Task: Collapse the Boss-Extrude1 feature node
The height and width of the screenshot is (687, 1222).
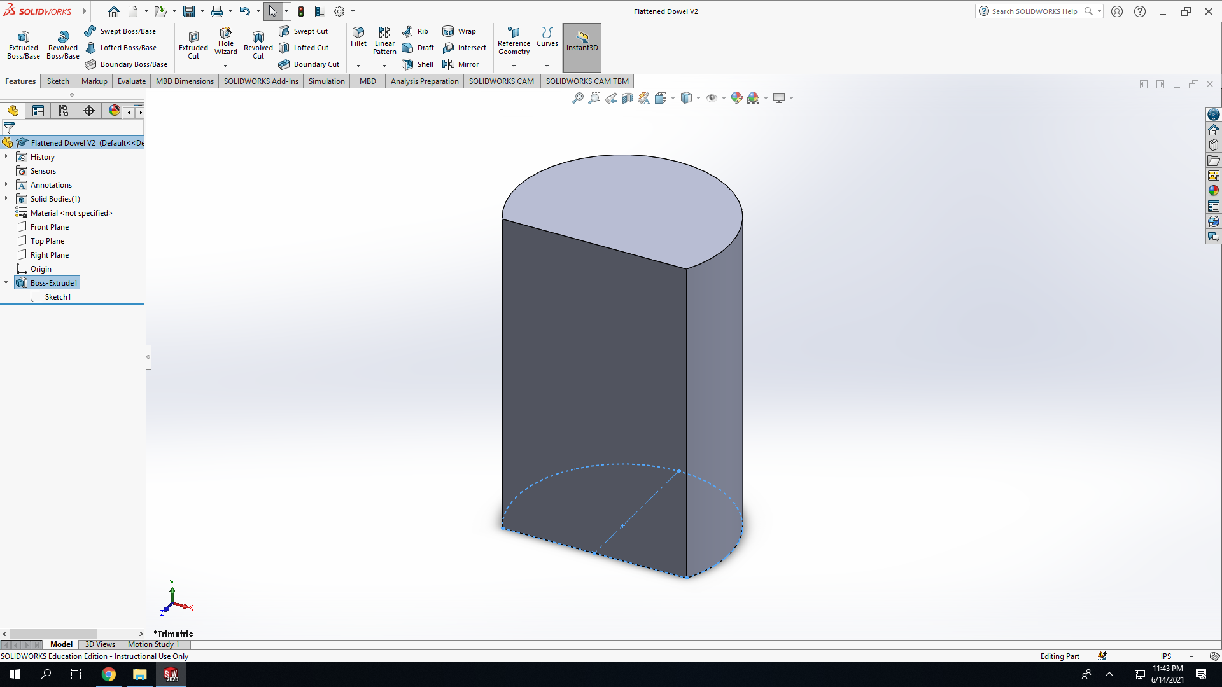Action: [x=6, y=282]
